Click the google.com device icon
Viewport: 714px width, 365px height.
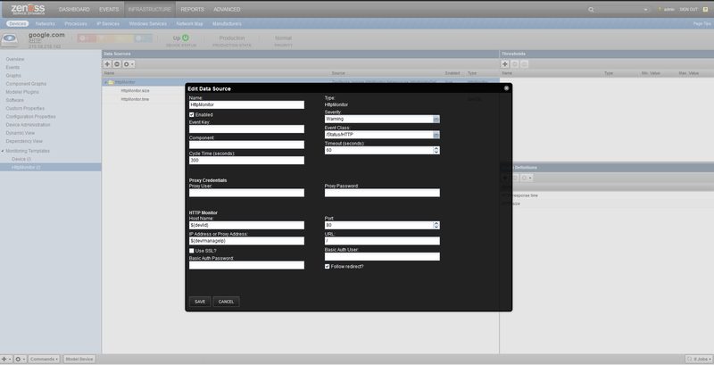tap(10, 40)
